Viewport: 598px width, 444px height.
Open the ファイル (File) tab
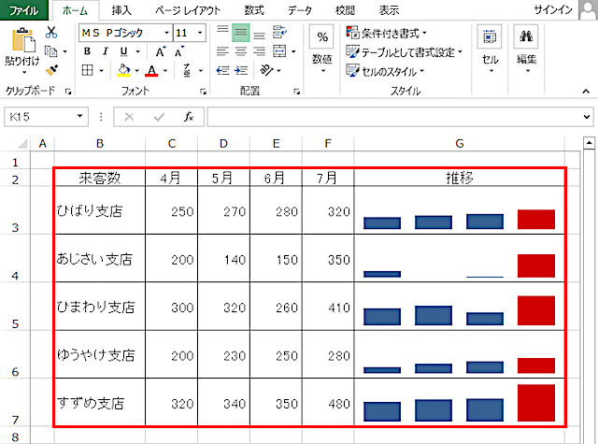[x=23, y=10]
